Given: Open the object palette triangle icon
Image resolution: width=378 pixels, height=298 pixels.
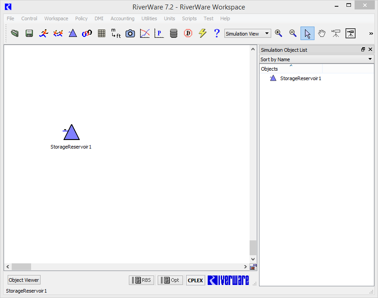Looking at the screenshot, I should pos(73,33).
